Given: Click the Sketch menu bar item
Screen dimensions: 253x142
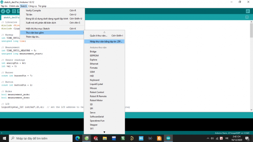Looking at the screenshot, I should pos(23,6).
